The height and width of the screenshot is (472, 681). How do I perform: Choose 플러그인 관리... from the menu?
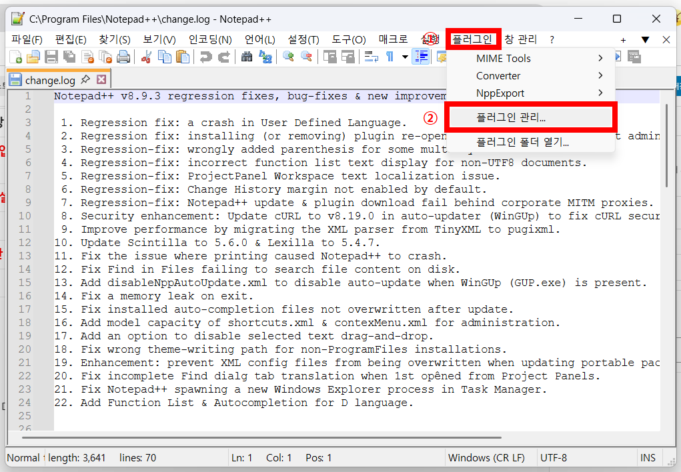pos(531,117)
